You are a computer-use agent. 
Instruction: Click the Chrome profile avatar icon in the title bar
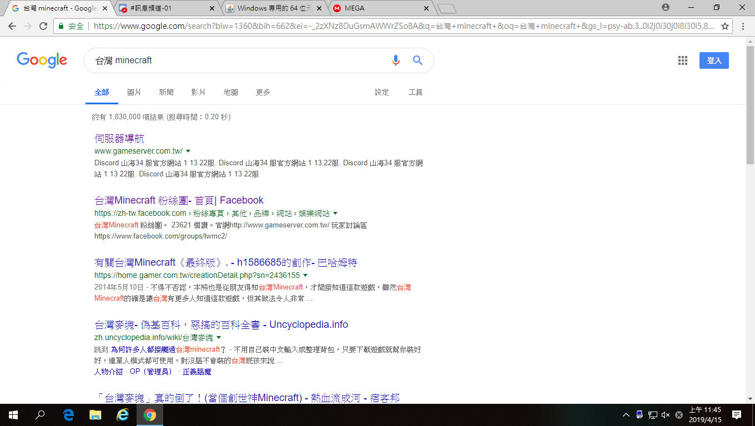[x=666, y=8]
